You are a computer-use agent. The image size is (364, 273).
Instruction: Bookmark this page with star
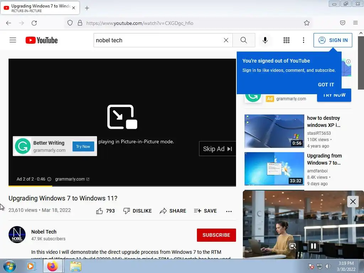(307, 23)
